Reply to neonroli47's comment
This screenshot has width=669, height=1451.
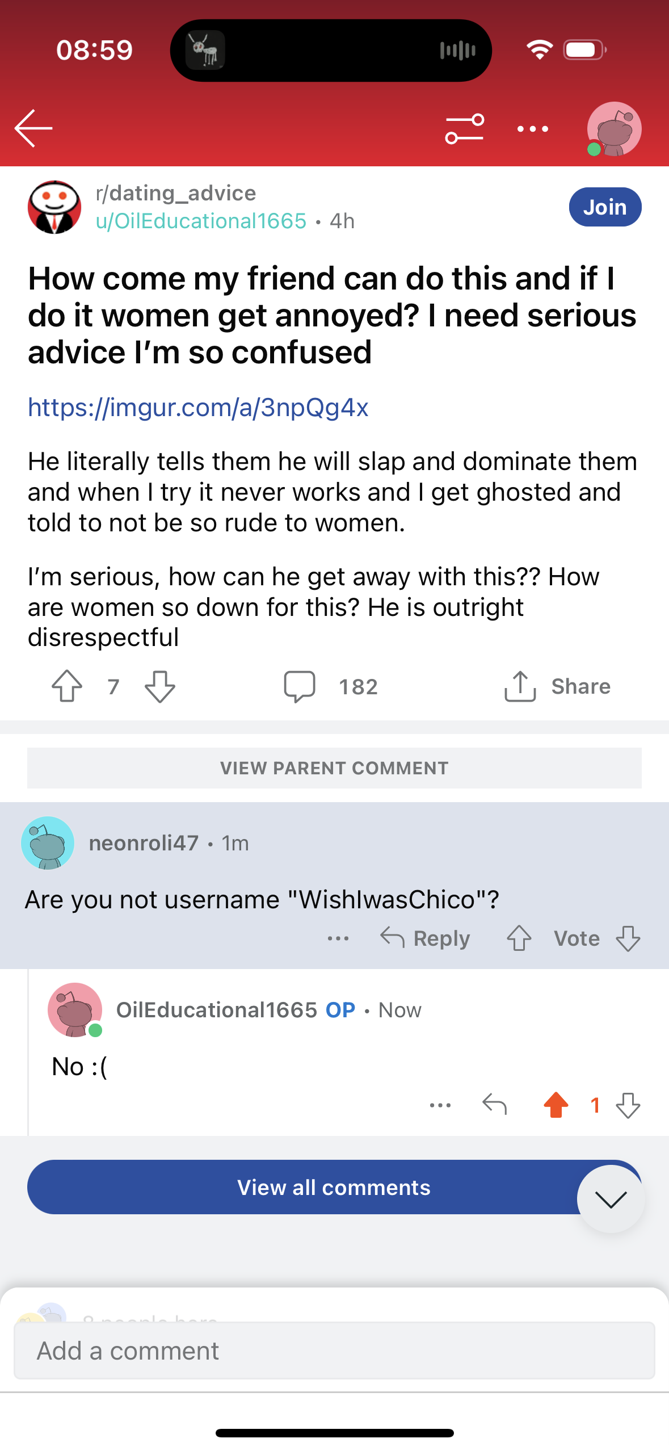click(425, 938)
